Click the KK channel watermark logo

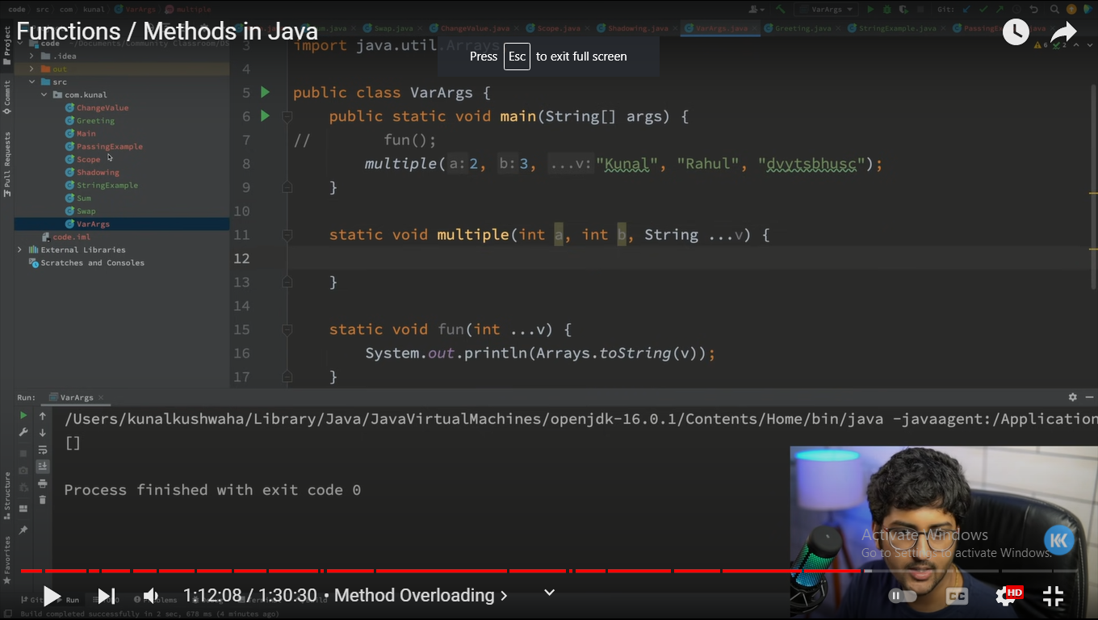[1058, 540]
